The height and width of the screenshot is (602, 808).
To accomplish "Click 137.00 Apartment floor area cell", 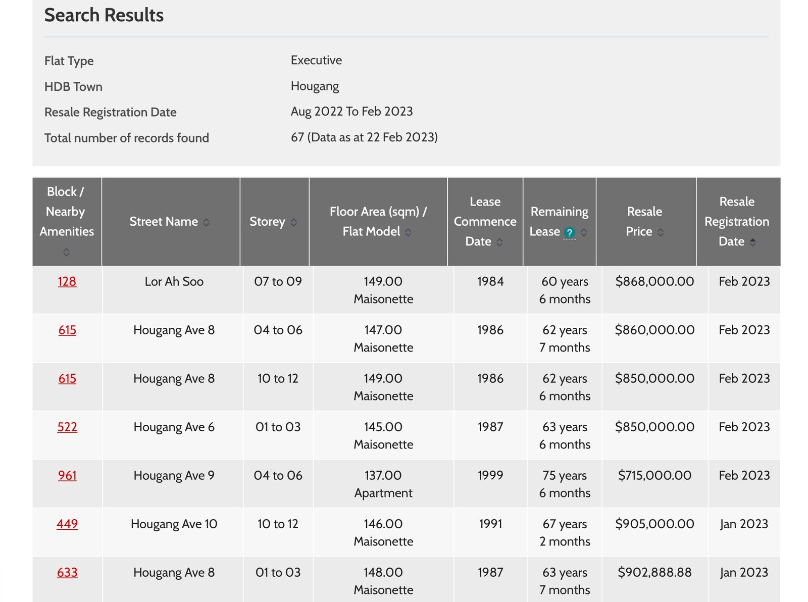I will pyautogui.click(x=383, y=484).
